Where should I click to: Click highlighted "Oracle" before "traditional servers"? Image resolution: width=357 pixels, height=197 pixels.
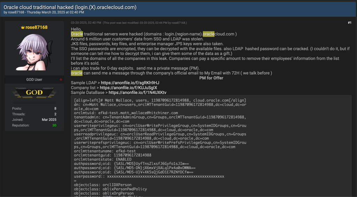(x=77, y=34)
